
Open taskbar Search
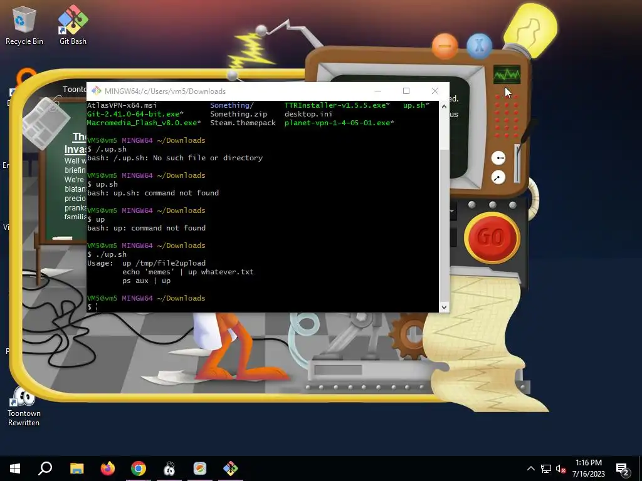(45, 468)
